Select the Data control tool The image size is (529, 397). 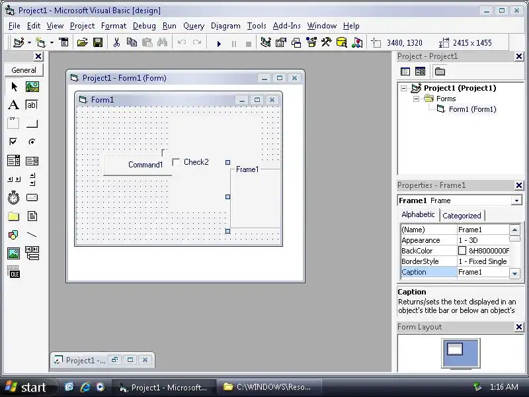(x=32, y=253)
